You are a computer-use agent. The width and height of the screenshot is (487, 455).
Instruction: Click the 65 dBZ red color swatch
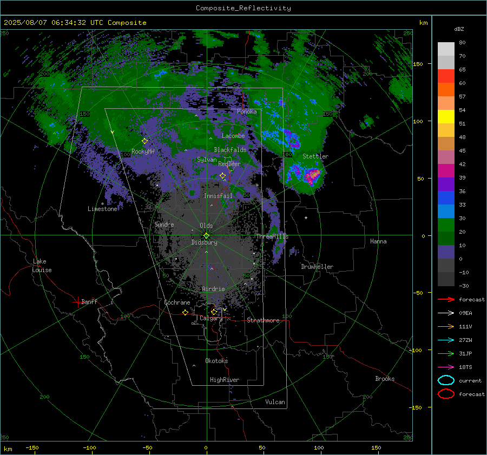[446, 76]
